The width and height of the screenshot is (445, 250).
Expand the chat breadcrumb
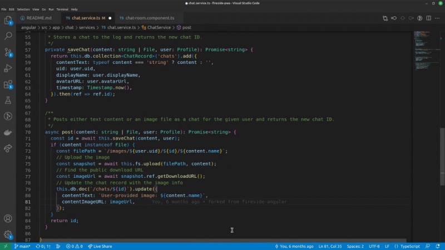click(69, 27)
